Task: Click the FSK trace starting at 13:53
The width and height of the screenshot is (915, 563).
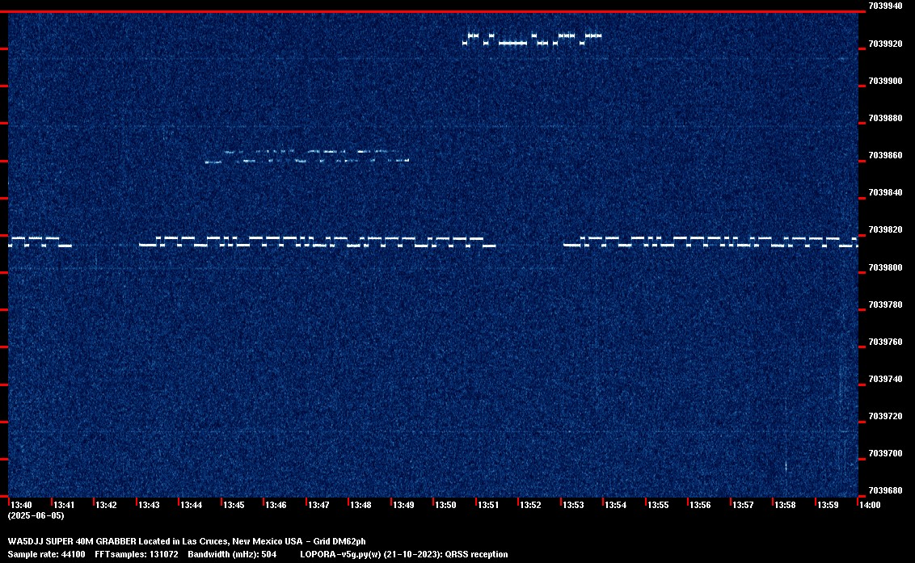Action: (710, 242)
